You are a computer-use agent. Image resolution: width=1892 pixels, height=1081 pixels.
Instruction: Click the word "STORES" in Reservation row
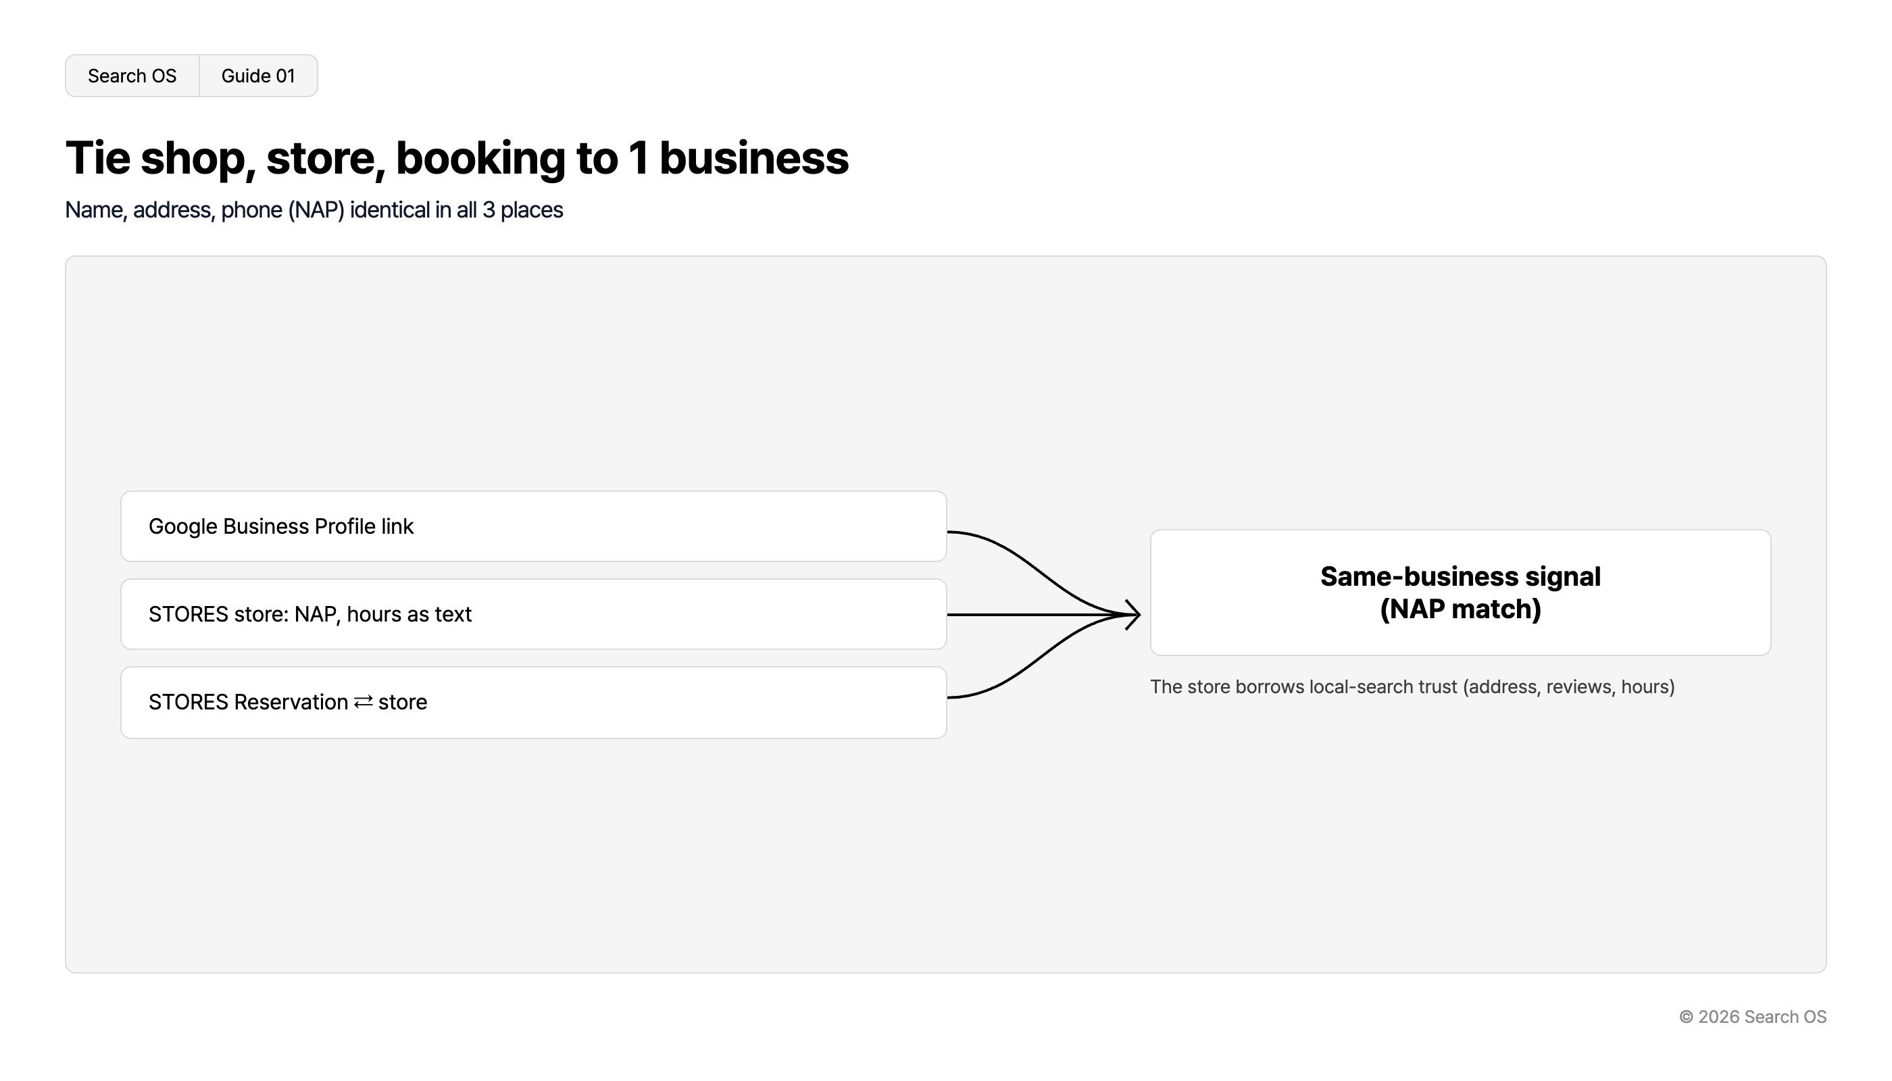point(189,703)
